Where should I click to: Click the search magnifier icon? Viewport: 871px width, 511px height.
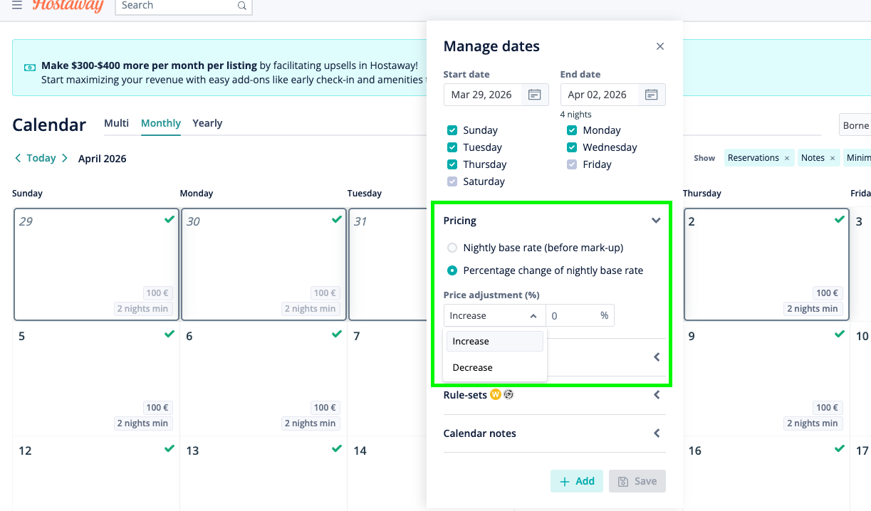pyautogui.click(x=242, y=6)
